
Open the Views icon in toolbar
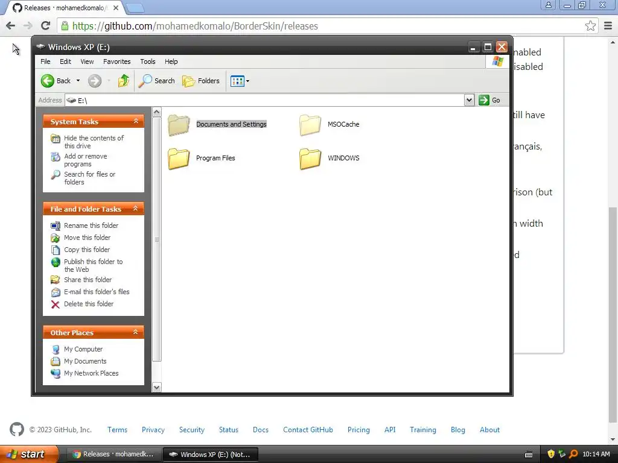click(237, 81)
